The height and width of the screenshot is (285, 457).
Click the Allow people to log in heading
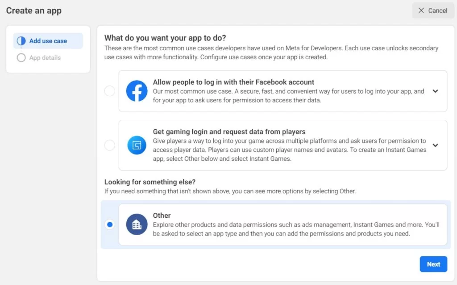(233, 82)
